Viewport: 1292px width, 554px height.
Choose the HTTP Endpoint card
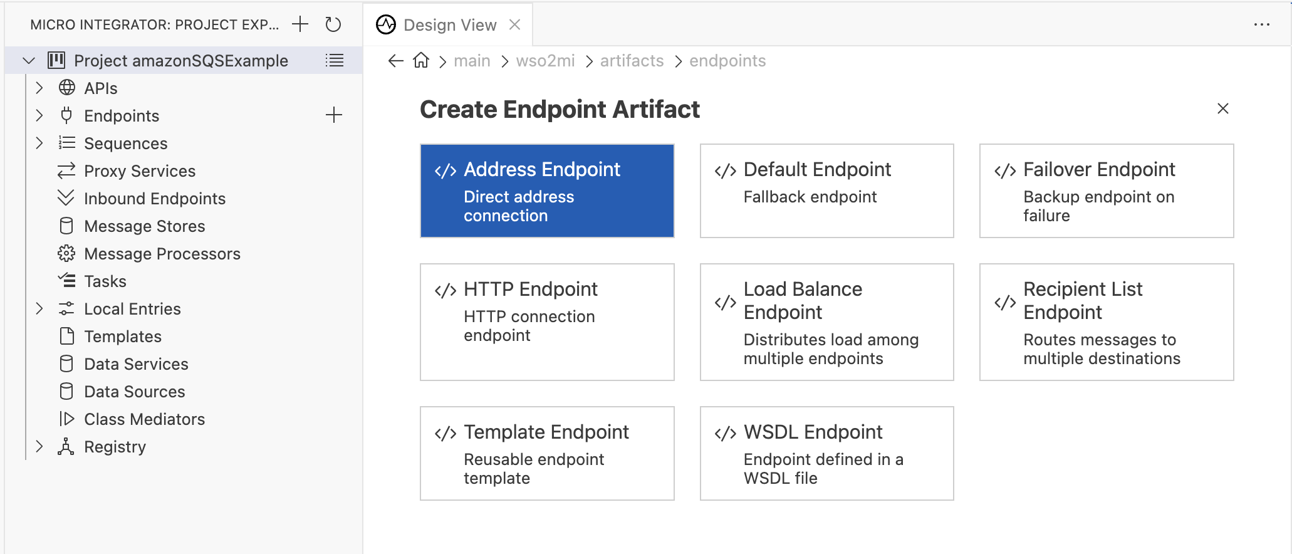pyautogui.click(x=547, y=321)
